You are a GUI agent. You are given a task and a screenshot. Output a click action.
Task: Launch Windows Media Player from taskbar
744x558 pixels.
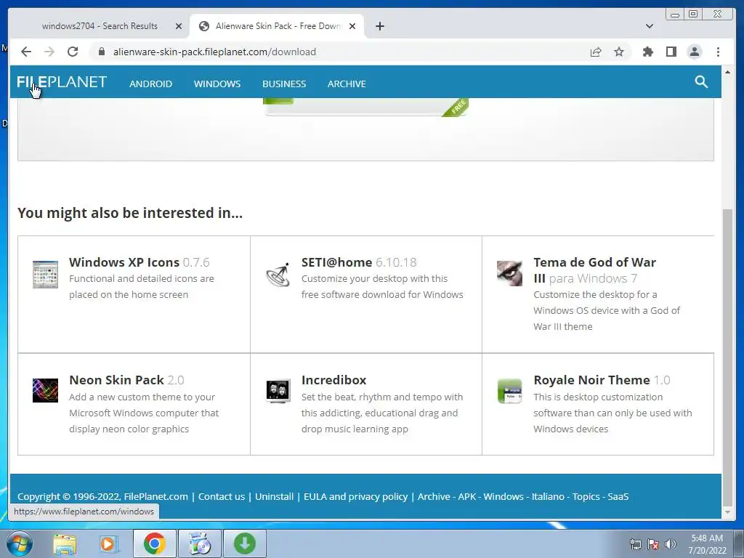pyautogui.click(x=108, y=543)
